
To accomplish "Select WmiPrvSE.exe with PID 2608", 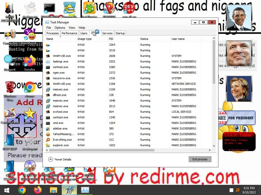I will pyautogui.click(x=123, y=56).
